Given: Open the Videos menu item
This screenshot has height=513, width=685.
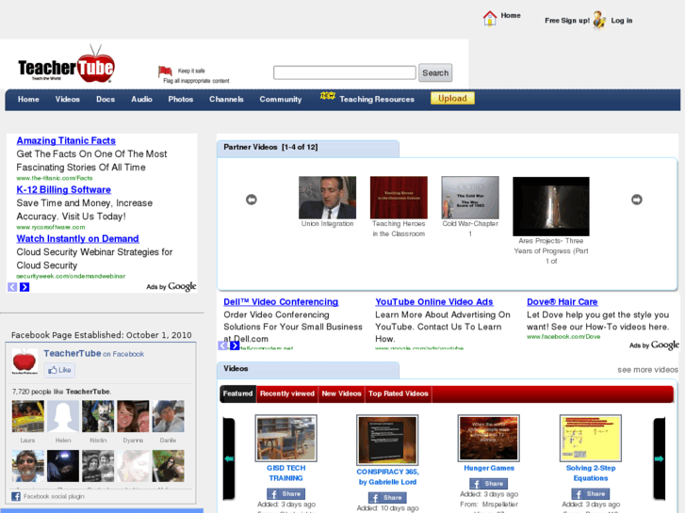Looking at the screenshot, I should pos(67,99).
